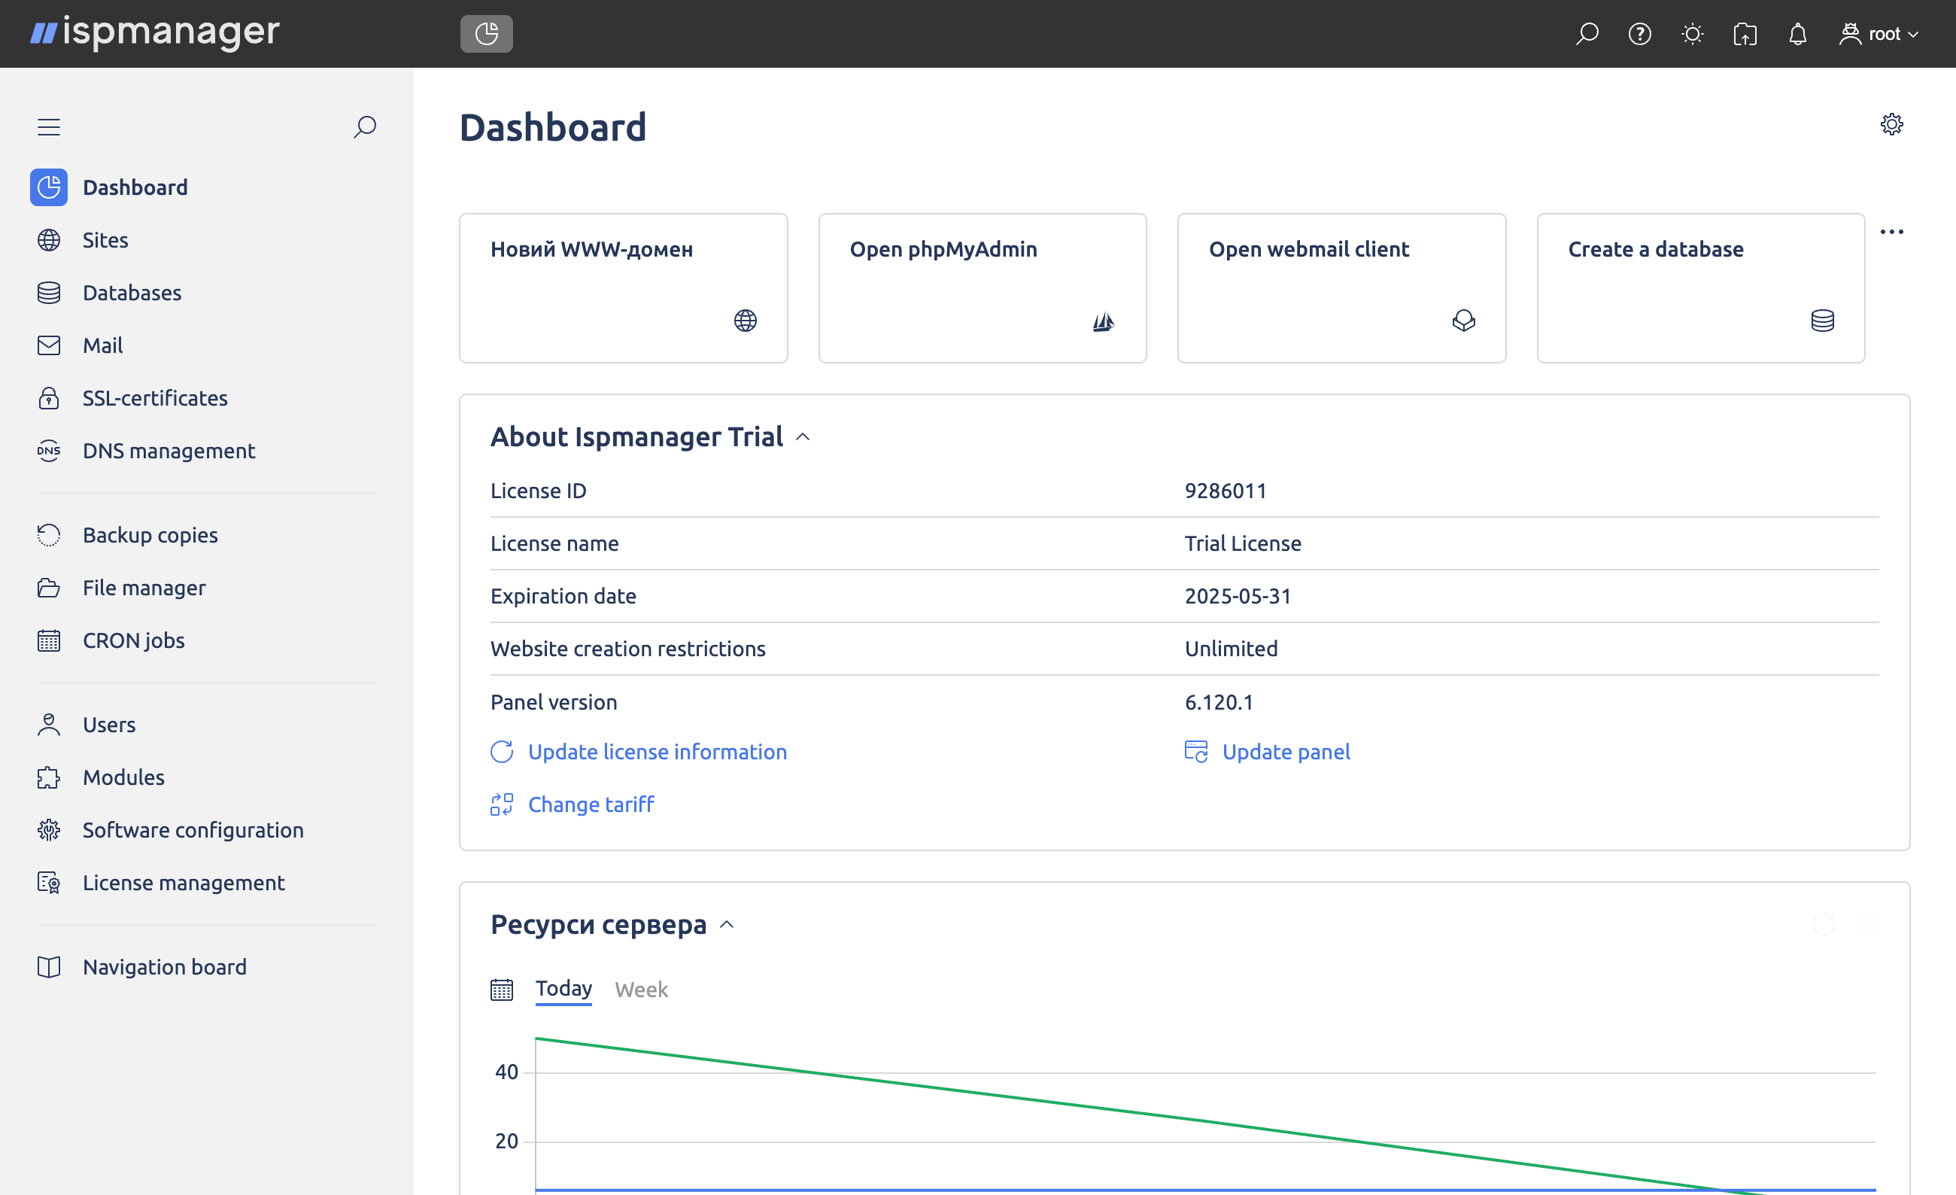Click the DNS icon in sidebar
Viewport: 1956px width, 1195px height.
(x=48, y=451)
